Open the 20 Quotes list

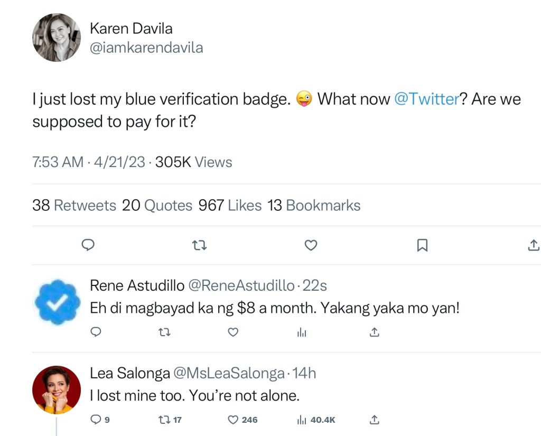157,205
